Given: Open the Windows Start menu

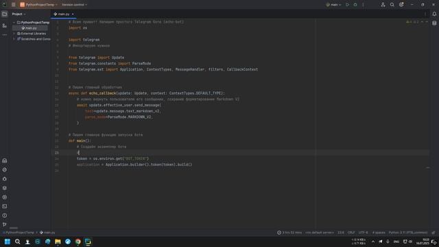Looking at the screenshot, I should 8,242.
